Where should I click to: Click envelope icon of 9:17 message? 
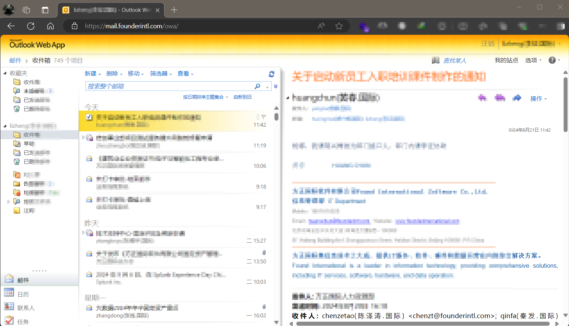coord(89,200)
